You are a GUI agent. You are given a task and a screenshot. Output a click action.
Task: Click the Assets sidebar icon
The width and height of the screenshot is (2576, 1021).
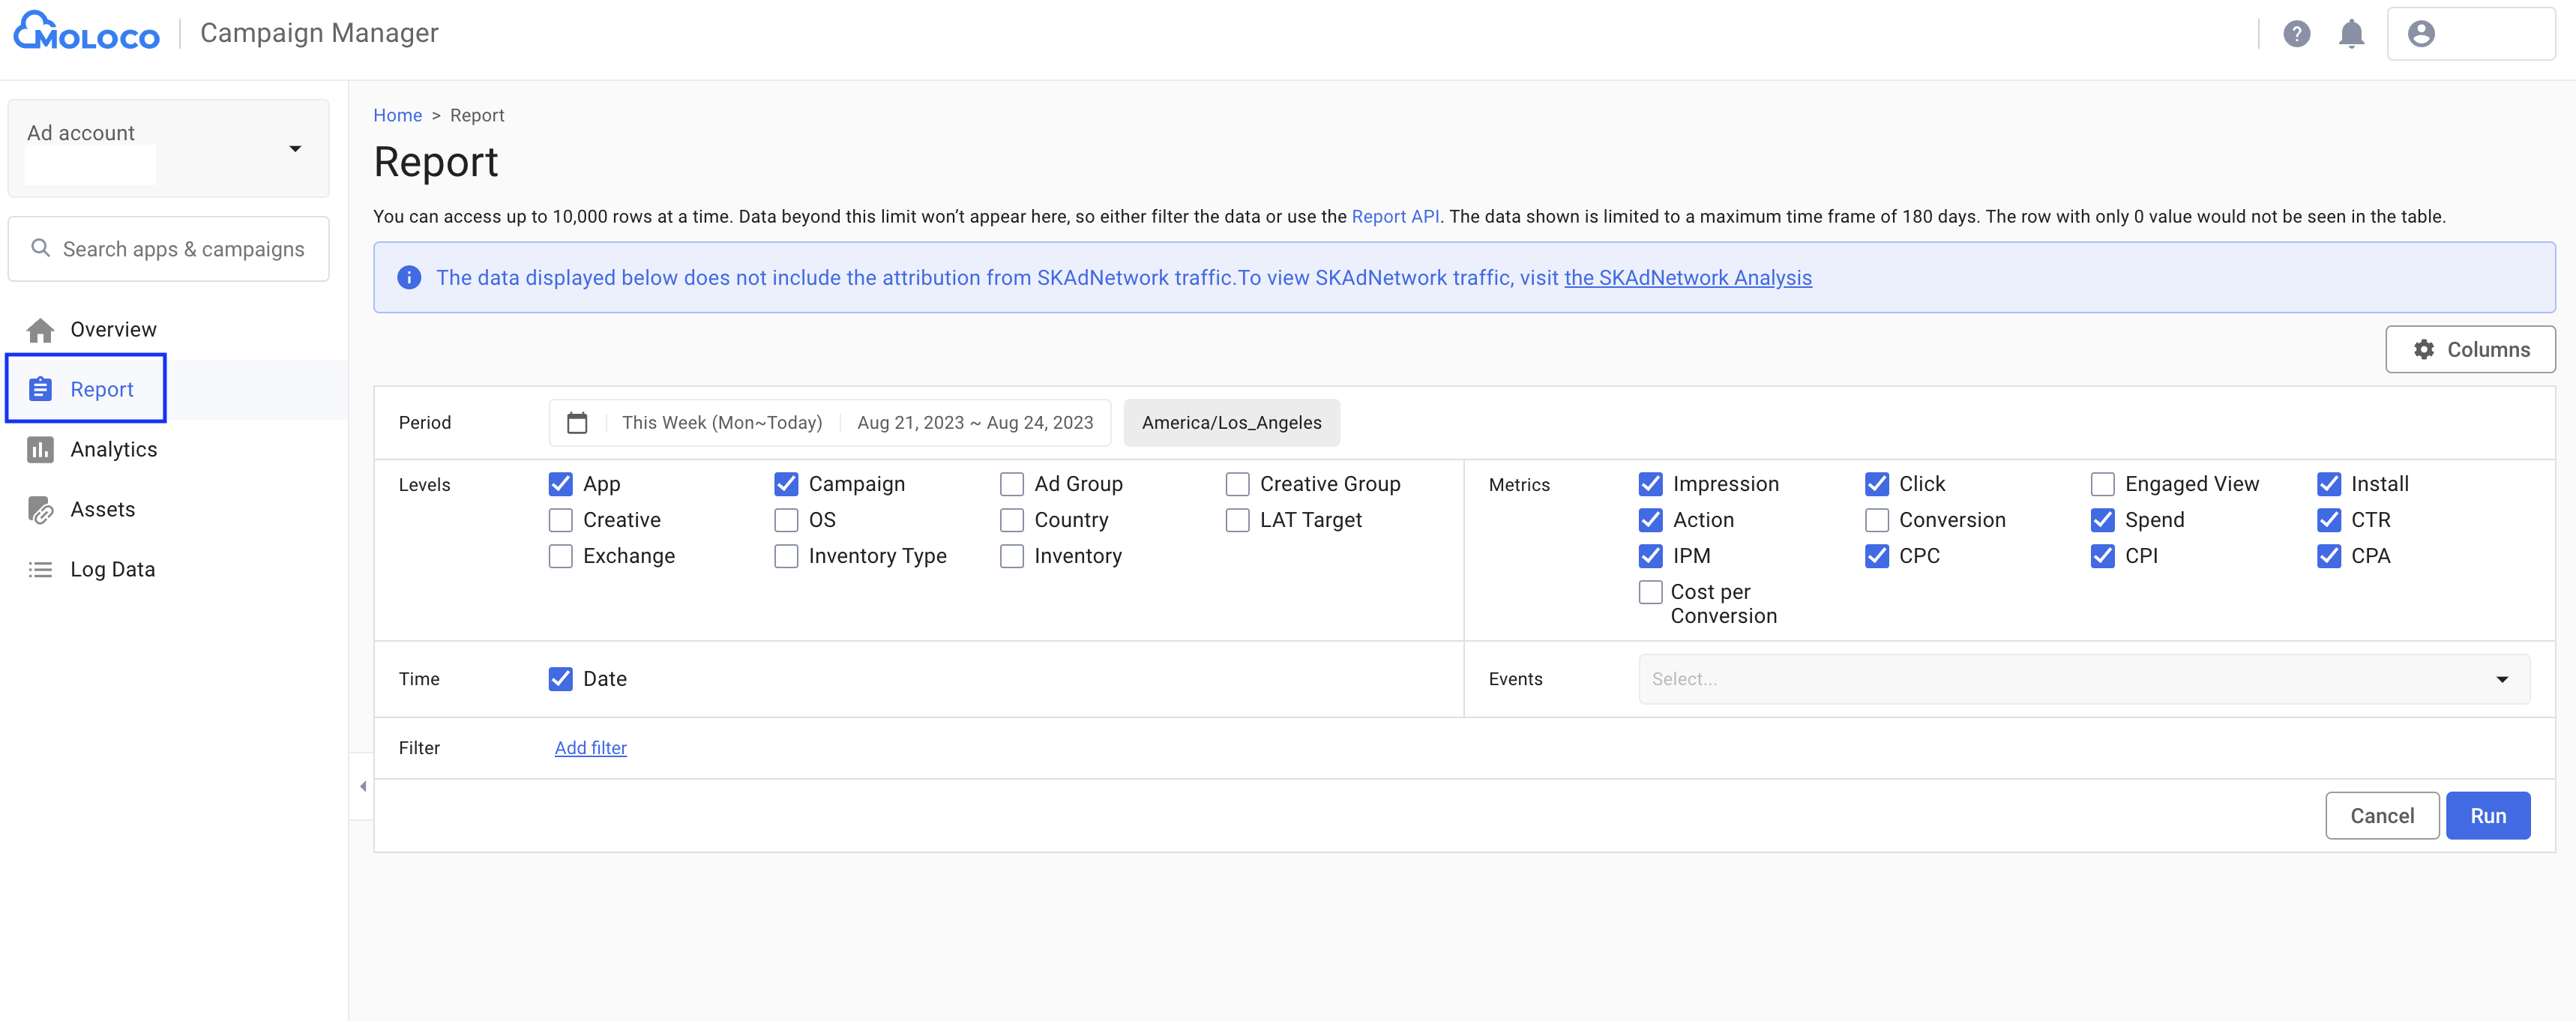click(41, 510)
